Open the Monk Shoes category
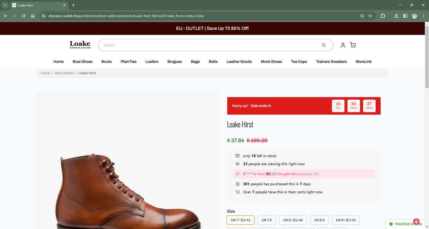The height and width of the screenshot is (229, 429). pyautogui.click(x=271, y=62)
